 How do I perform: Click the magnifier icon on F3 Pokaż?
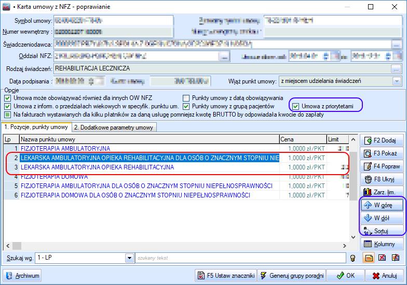368,153
